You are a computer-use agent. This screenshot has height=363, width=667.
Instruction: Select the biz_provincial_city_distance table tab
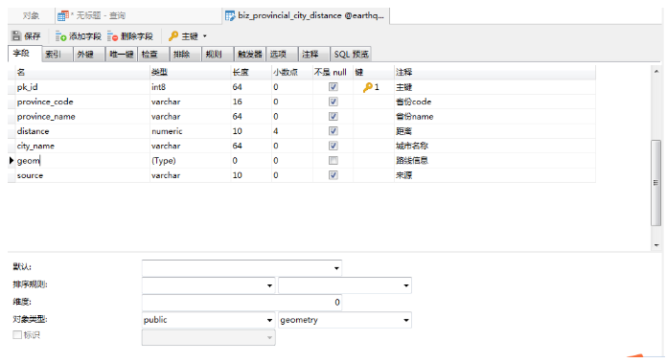click(307, 15)
